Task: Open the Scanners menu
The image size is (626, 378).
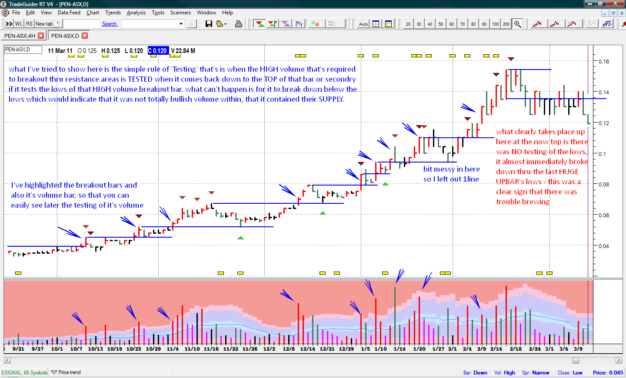Action: 180,13
